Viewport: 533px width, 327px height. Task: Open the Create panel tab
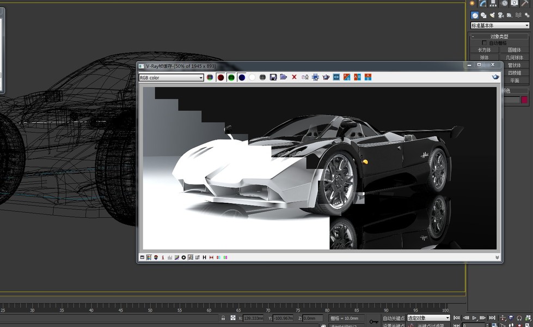(x=472, y=3)
